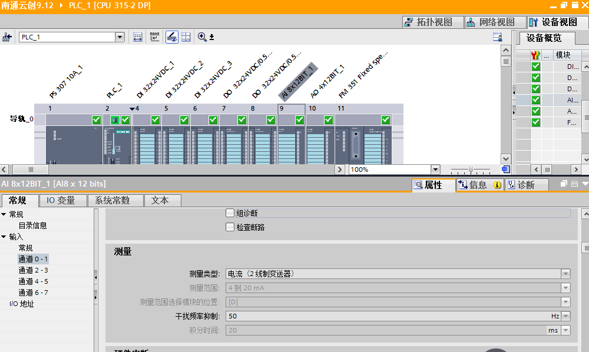Click the show address labels toolbar icon
The height and width of the screenshot is (352, 589).
[137, 37]
